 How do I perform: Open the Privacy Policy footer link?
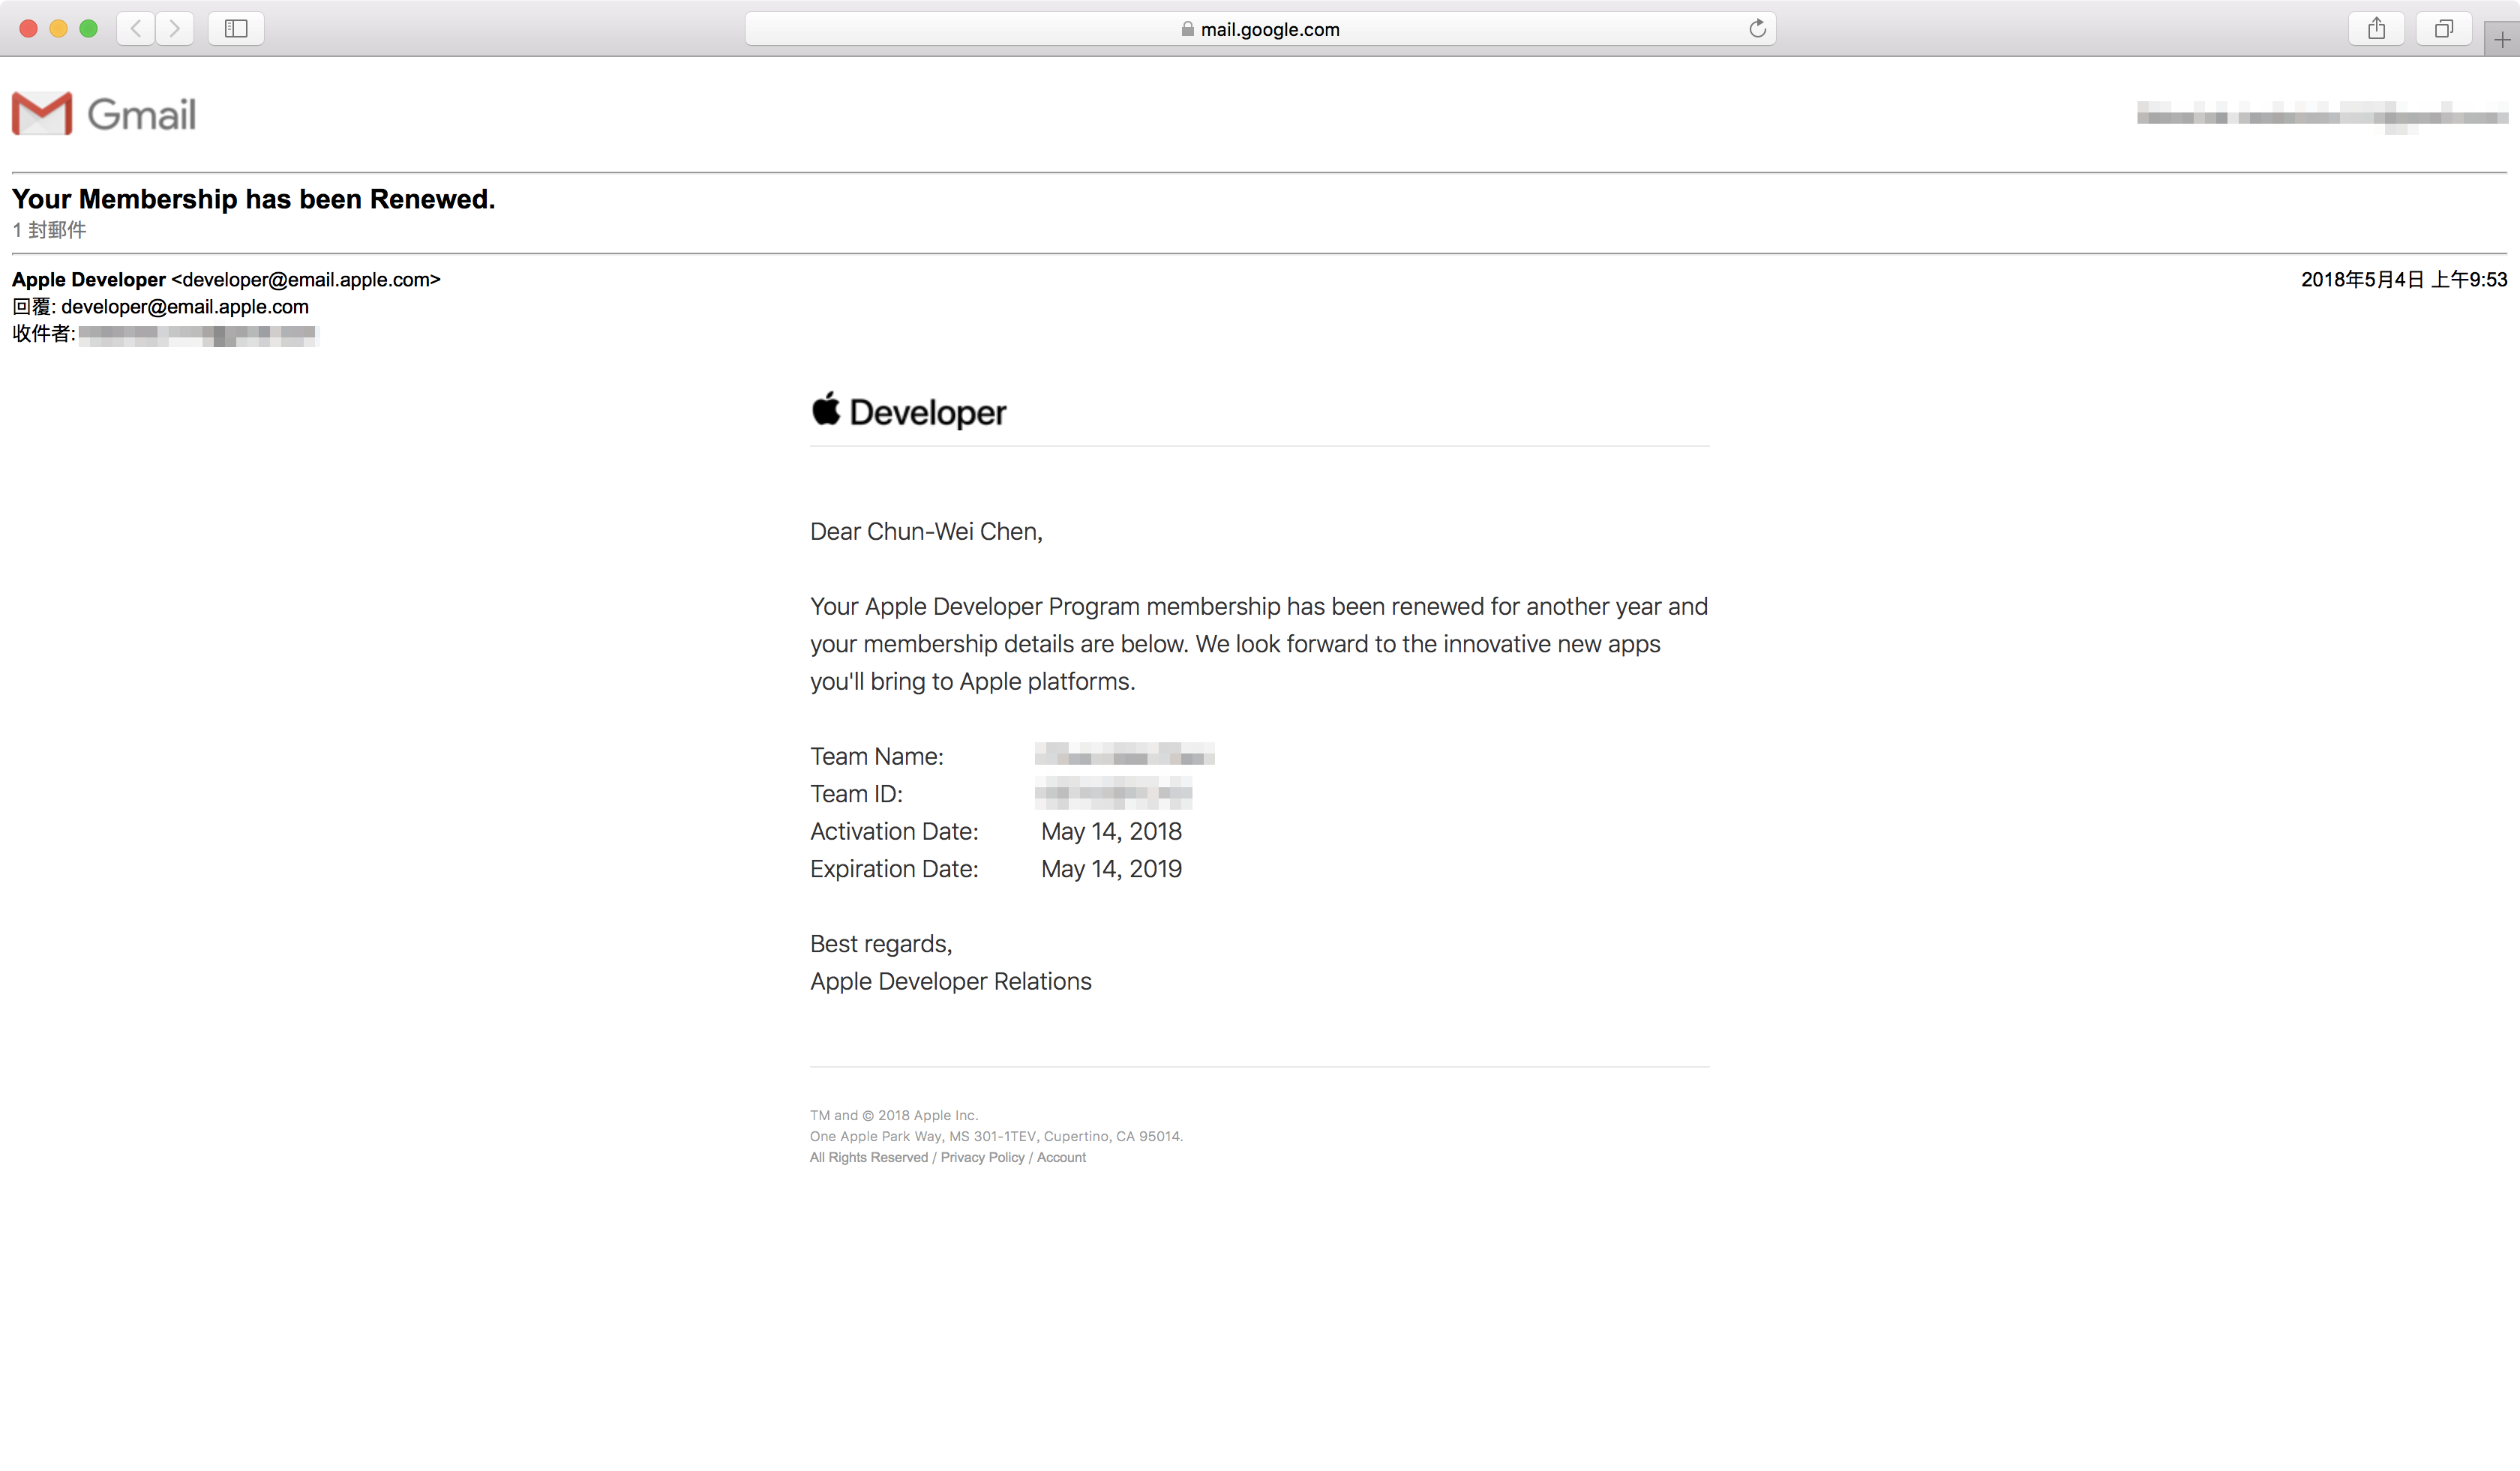(982, 1157)
